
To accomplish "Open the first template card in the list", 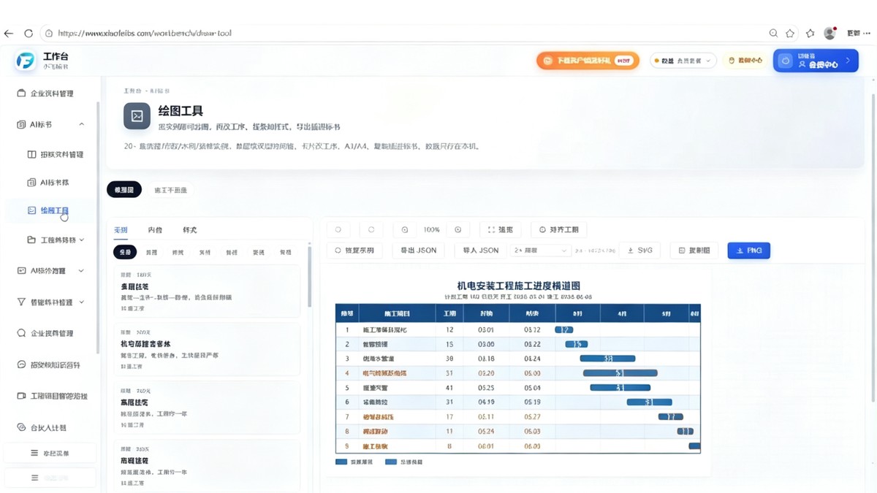I will [207, 291].
